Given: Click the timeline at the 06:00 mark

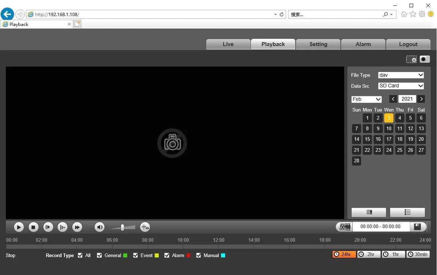Looking at the screenshot, I should coord(112,246).
